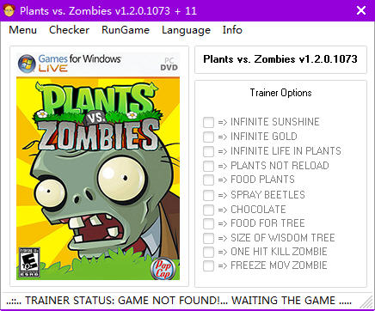Open the RunGame menu

[x=126, y=30]
